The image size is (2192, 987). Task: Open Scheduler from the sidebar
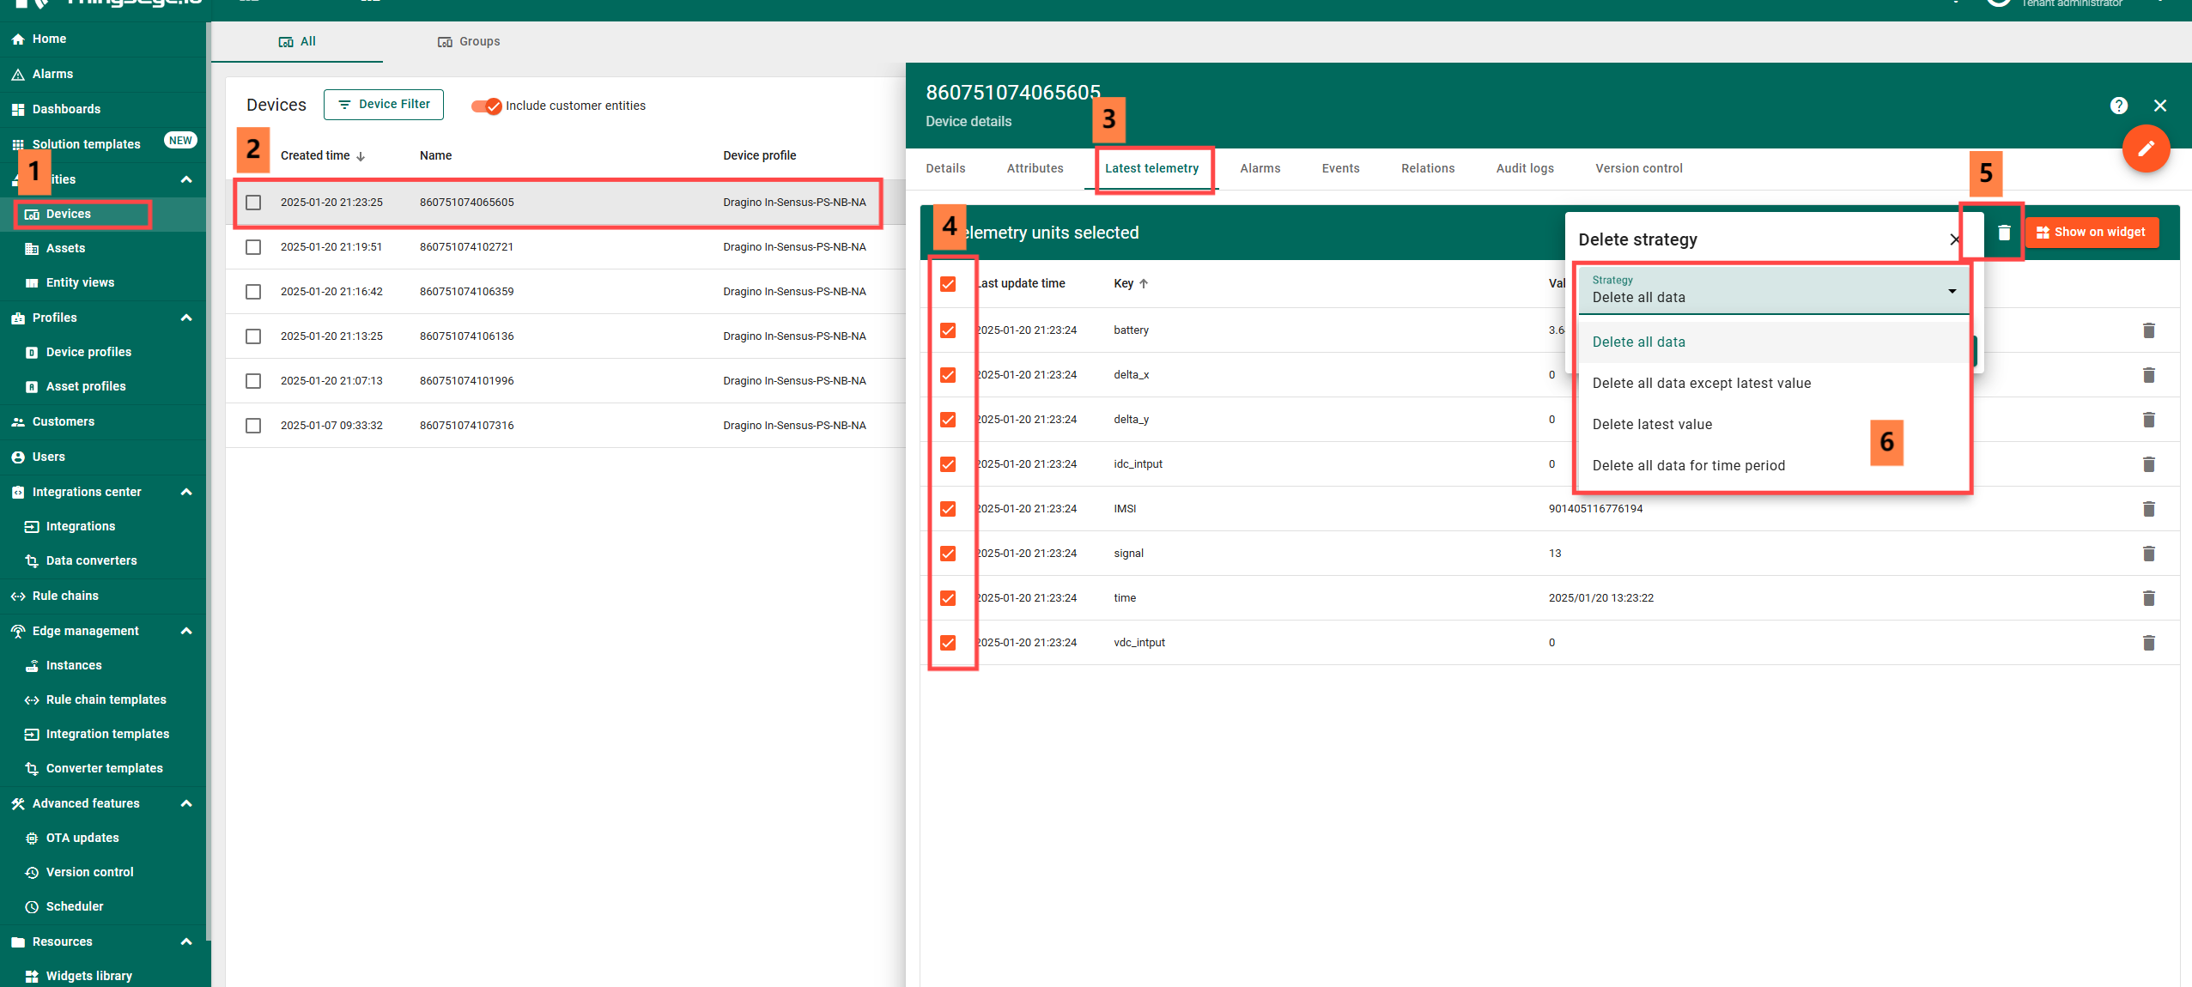click(75, 906)
